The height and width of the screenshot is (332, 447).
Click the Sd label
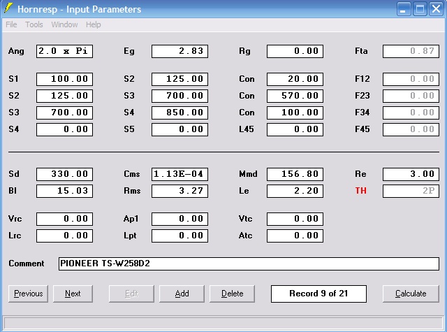[x=14, y=174]
